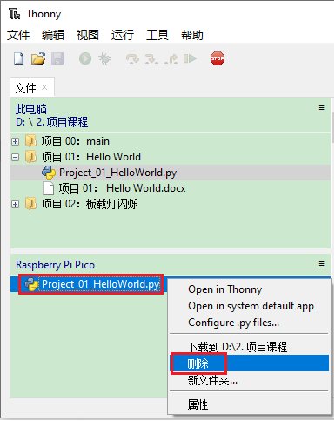Open the 编辑 menu
This screenshot has height=421, width=335.
[x=53, y=35]
